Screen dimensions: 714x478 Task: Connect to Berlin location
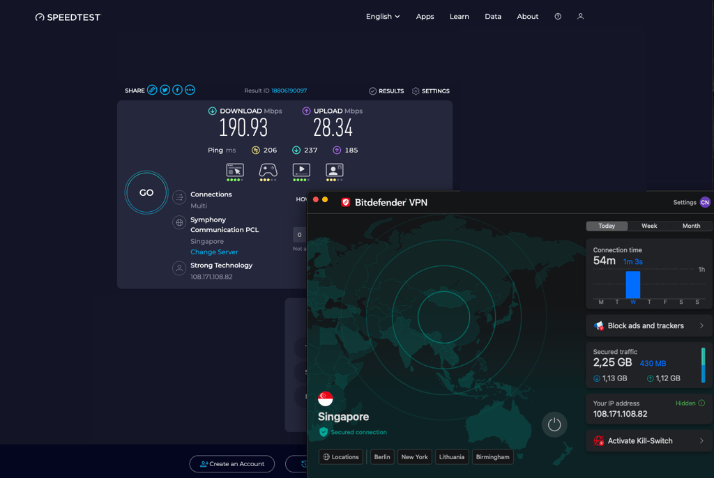[x=382, y=457]
